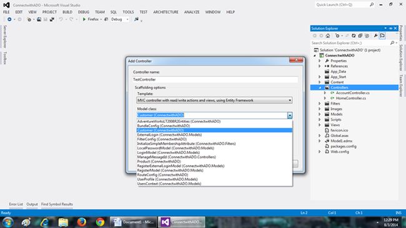This screenshot has width=406, height=228.
Task: Click the Properties wrench icon in Solution Explorer
Action: [x=375, y=36]
